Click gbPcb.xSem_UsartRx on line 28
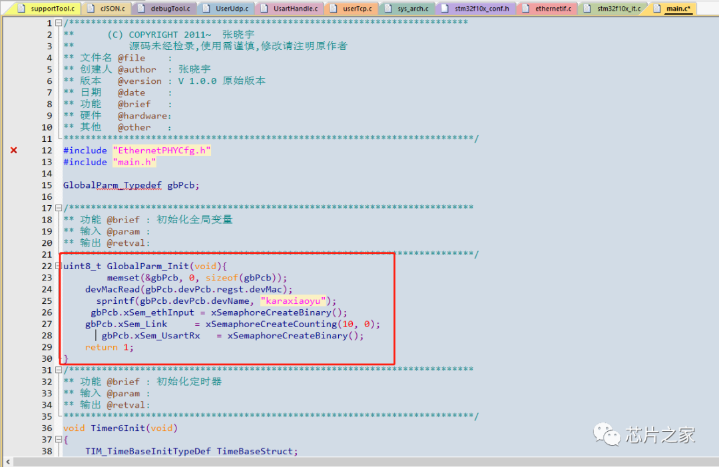Image resolution: width=719 pixels, height=467 pixels. [x=151, y=336]
